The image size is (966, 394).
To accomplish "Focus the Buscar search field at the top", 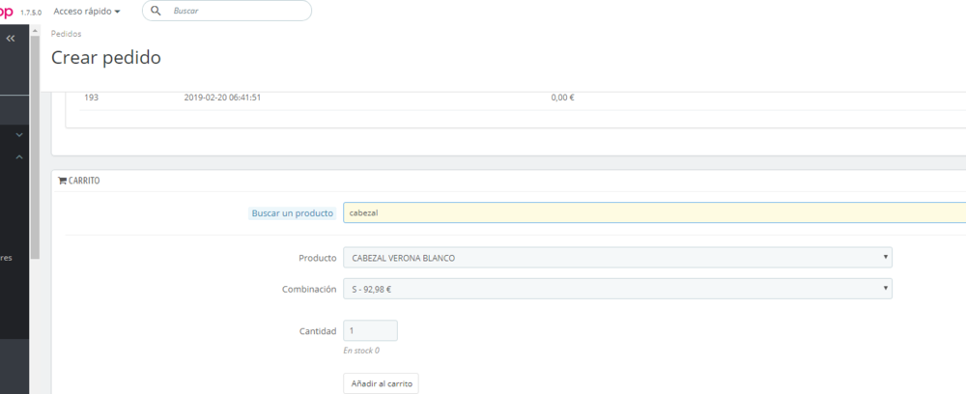I will tap(227, 11).
